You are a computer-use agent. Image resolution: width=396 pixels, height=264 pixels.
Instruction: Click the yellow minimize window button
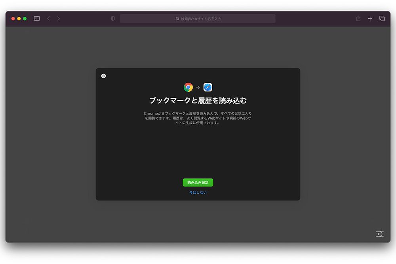19,19
